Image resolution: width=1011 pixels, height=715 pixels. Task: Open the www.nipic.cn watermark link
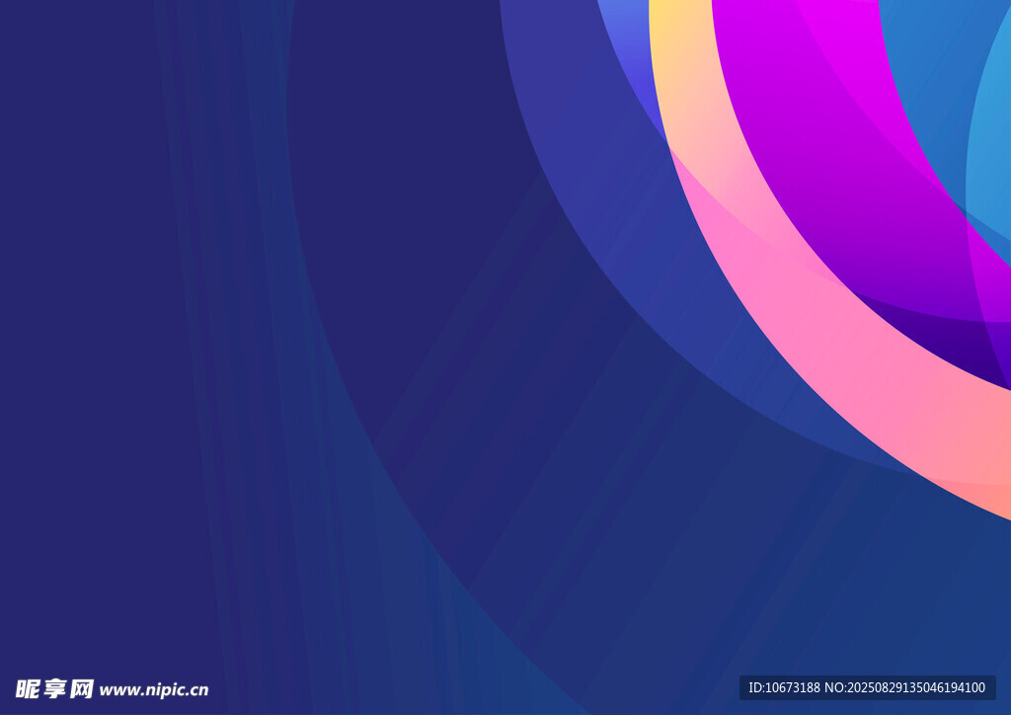[154, 690]
